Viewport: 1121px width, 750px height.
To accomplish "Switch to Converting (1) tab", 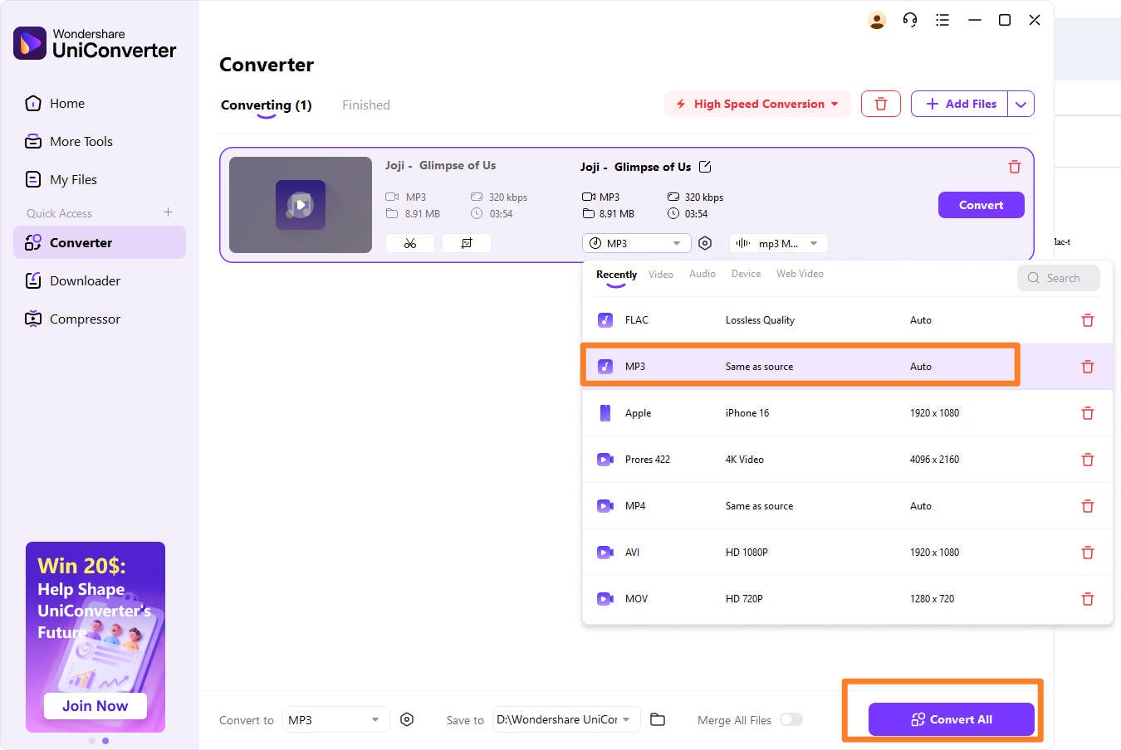I will pos(266,105).
